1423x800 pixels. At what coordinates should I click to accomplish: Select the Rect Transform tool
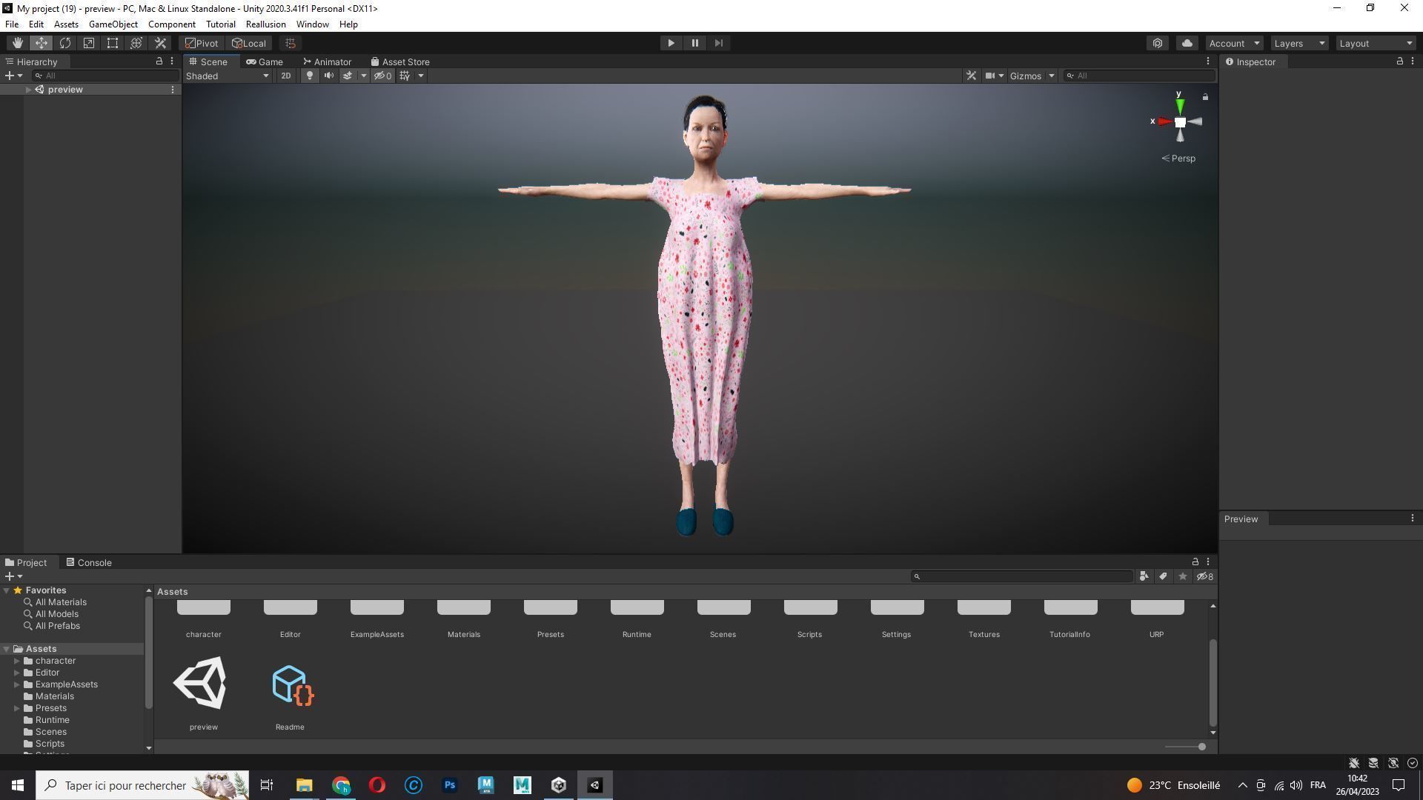pos(113,43)
